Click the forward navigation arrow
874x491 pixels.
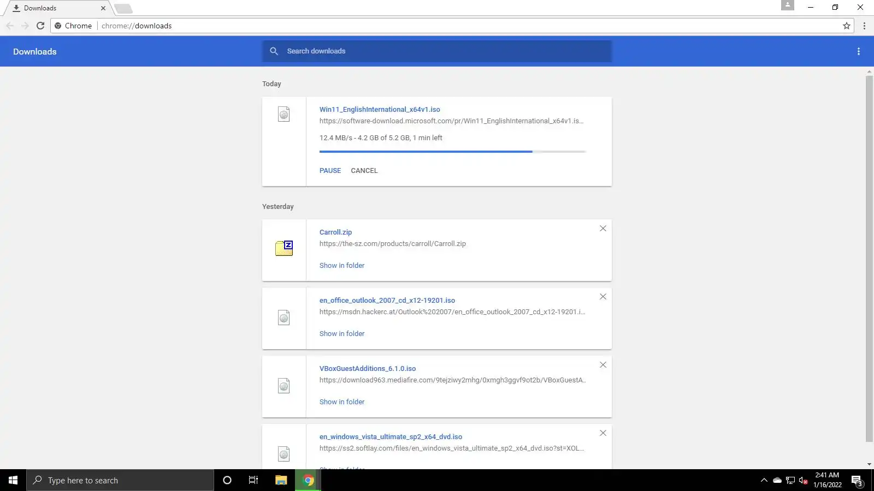25,26
